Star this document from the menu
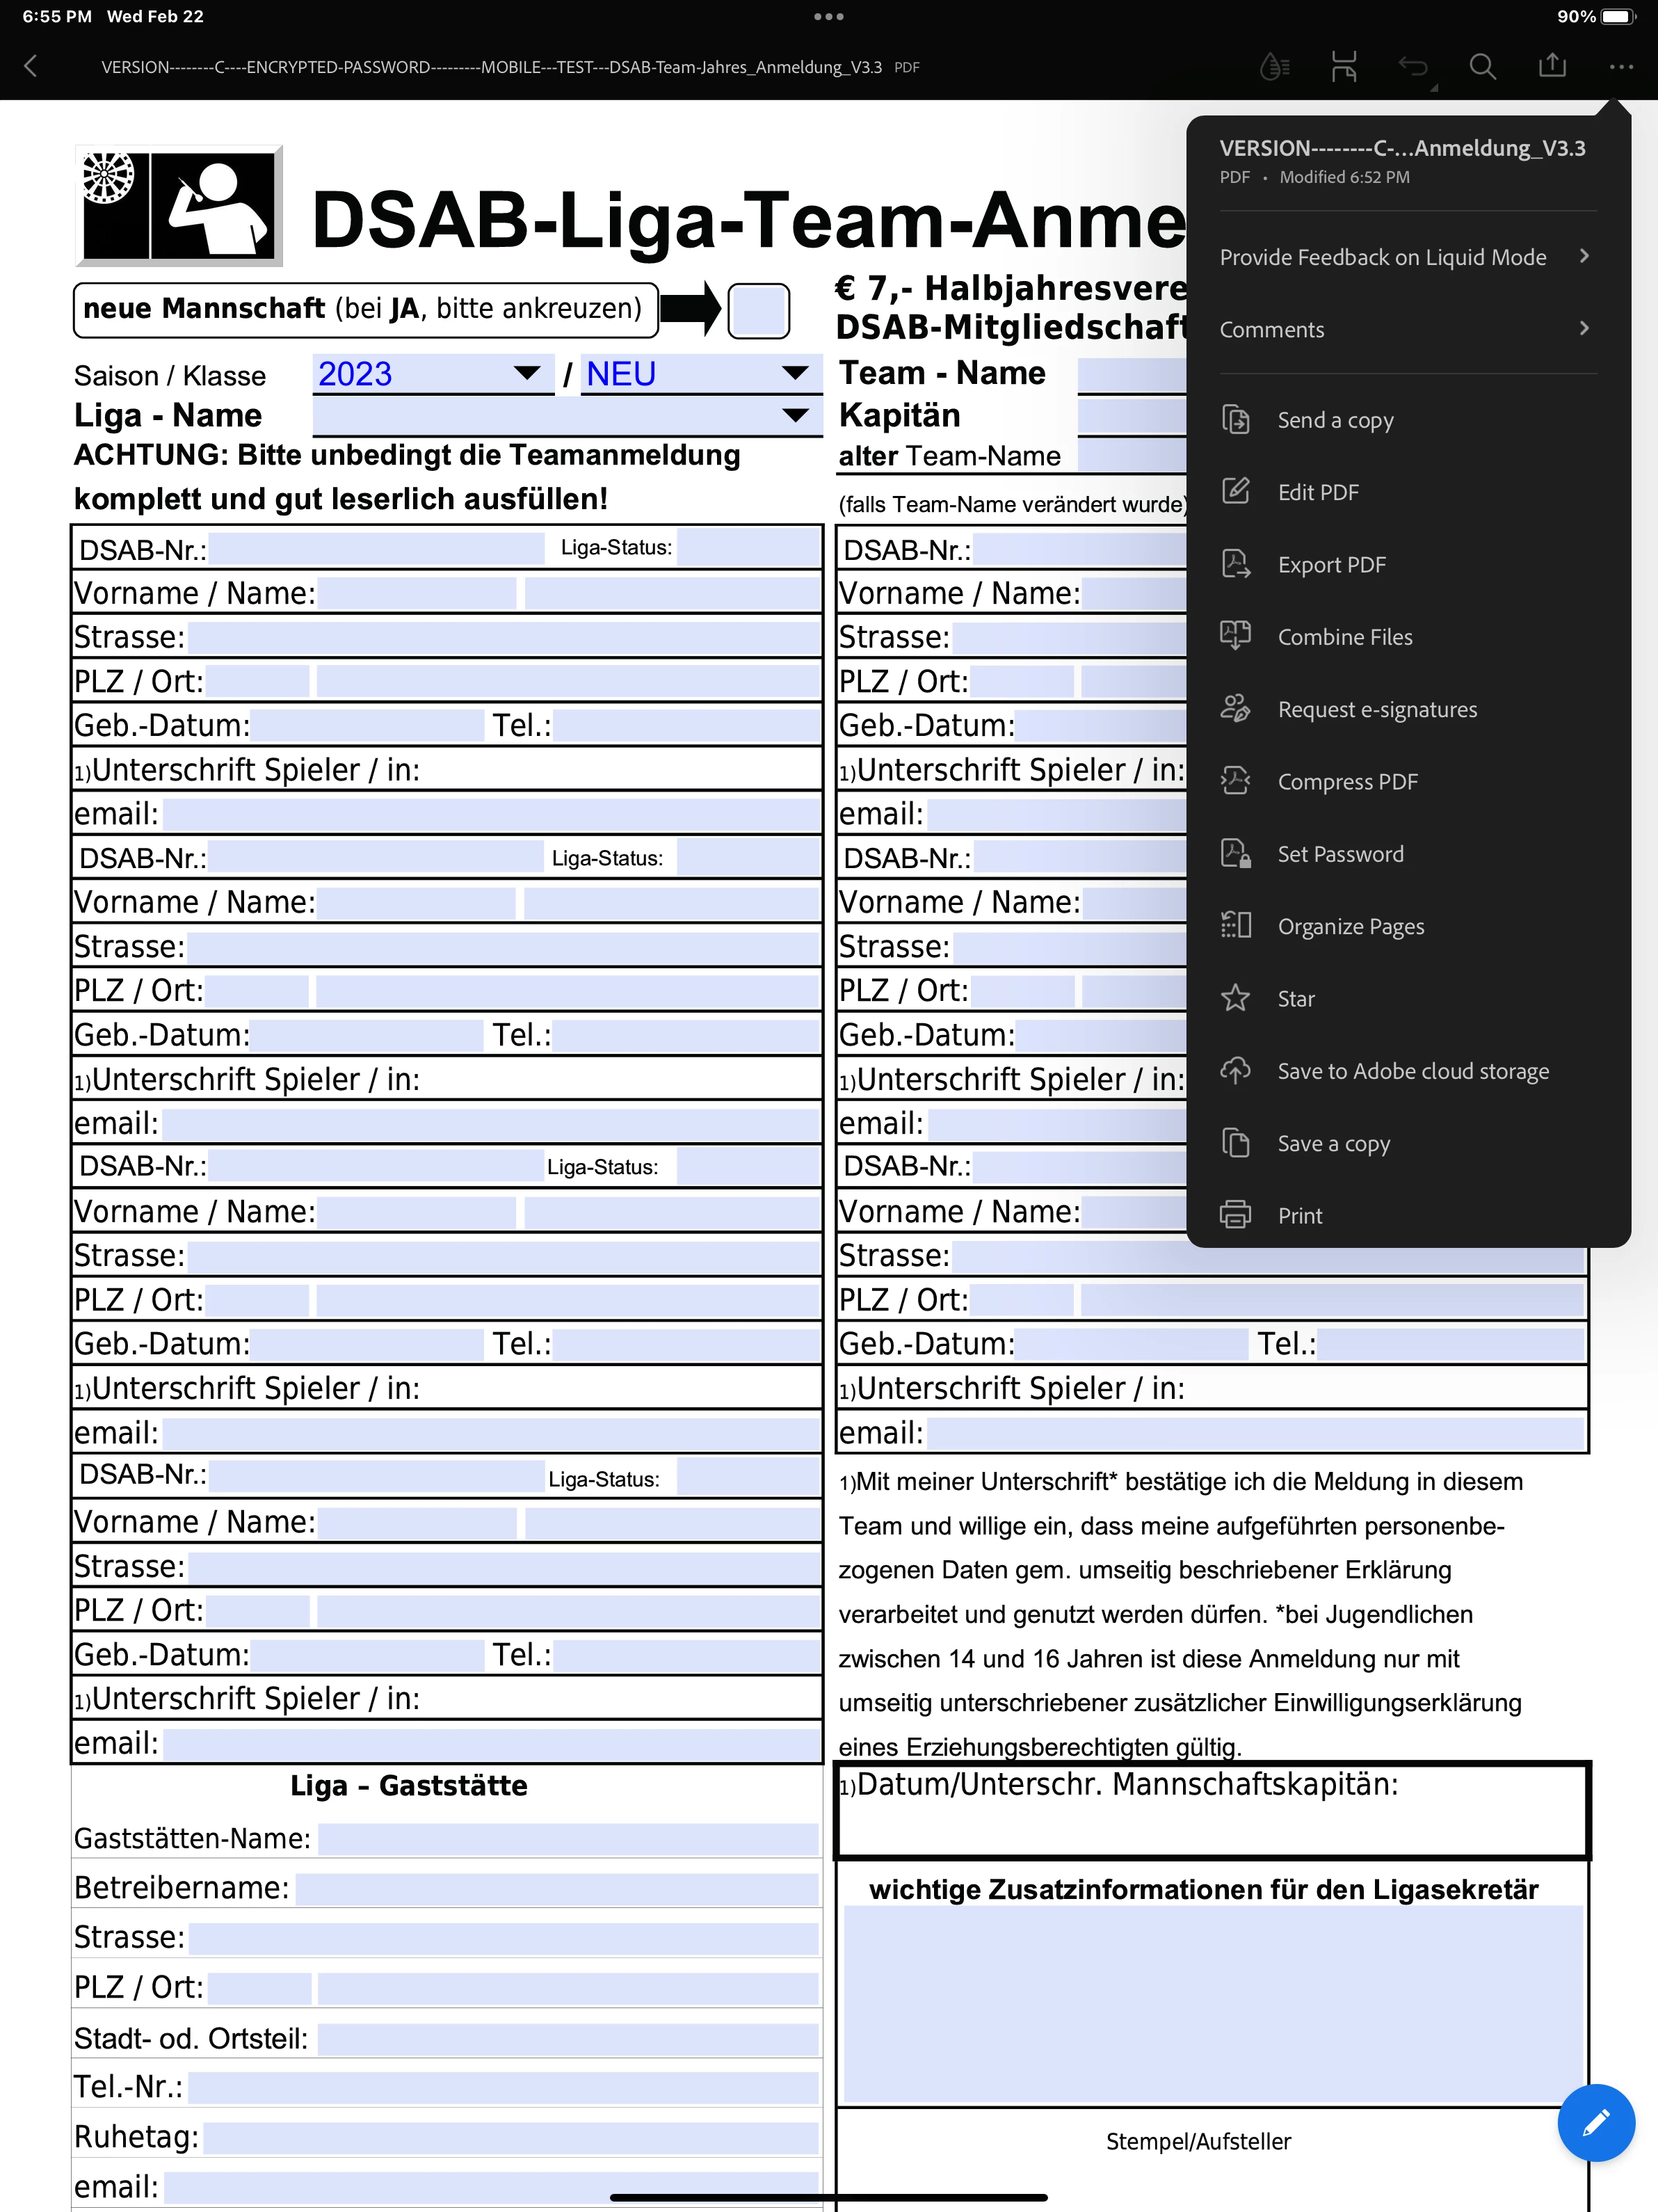Screen dimensions: 1658x2212 point(1296,998)
